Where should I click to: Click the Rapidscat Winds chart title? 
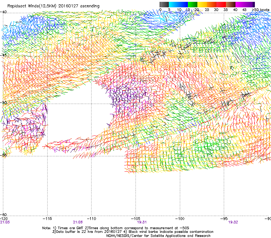(x=53, y=6)
